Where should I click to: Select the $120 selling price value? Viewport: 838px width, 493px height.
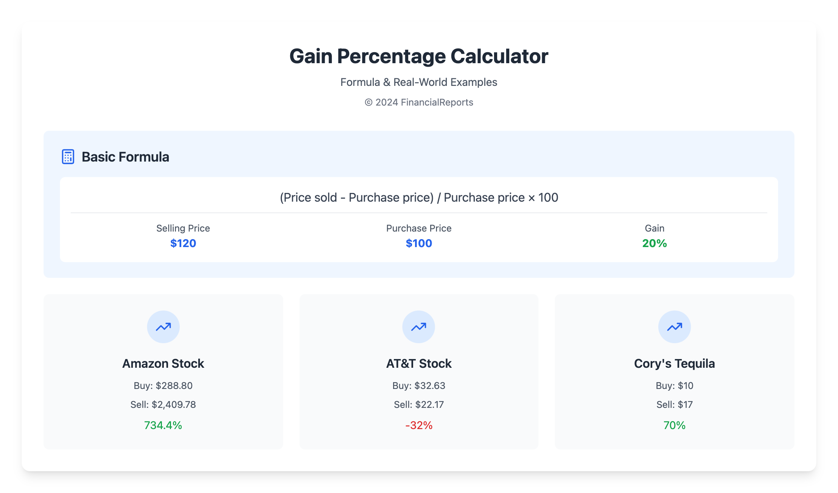click(183, 243)
